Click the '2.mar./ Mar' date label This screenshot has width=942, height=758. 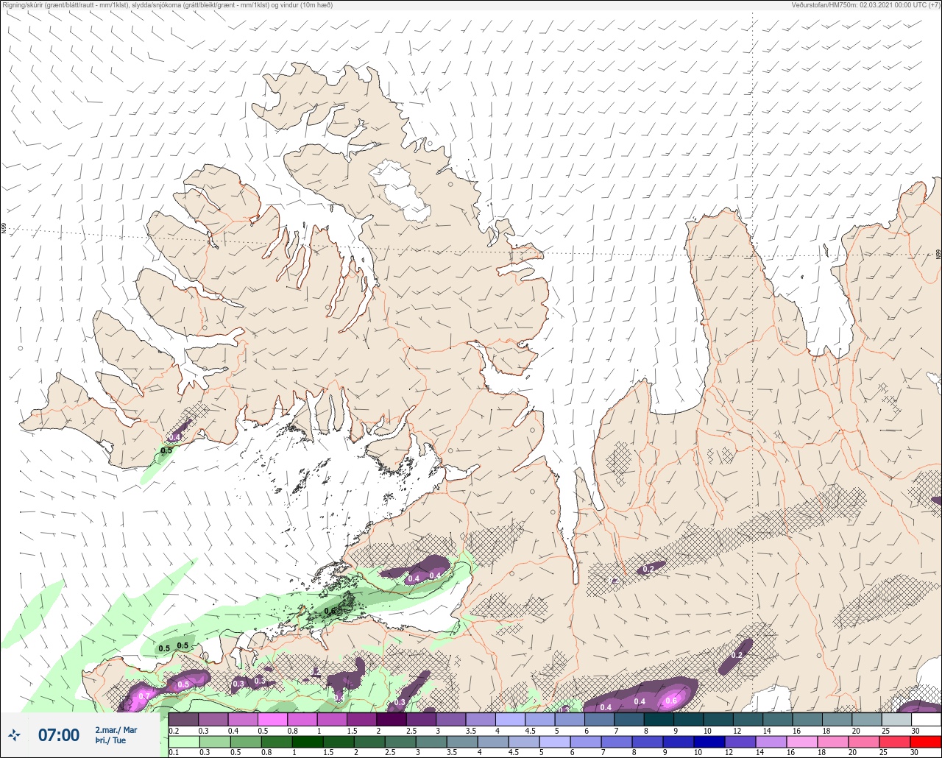point(116,729)
